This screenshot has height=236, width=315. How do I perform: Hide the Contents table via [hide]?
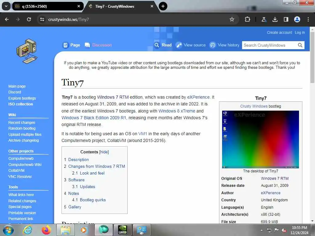point(104,152)
